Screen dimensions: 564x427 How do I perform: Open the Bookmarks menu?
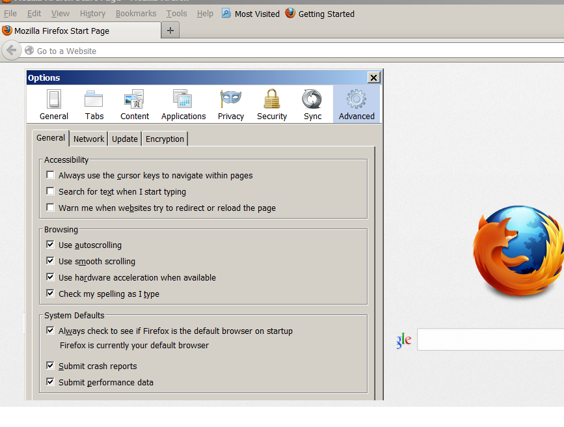[x=136, y=14]
